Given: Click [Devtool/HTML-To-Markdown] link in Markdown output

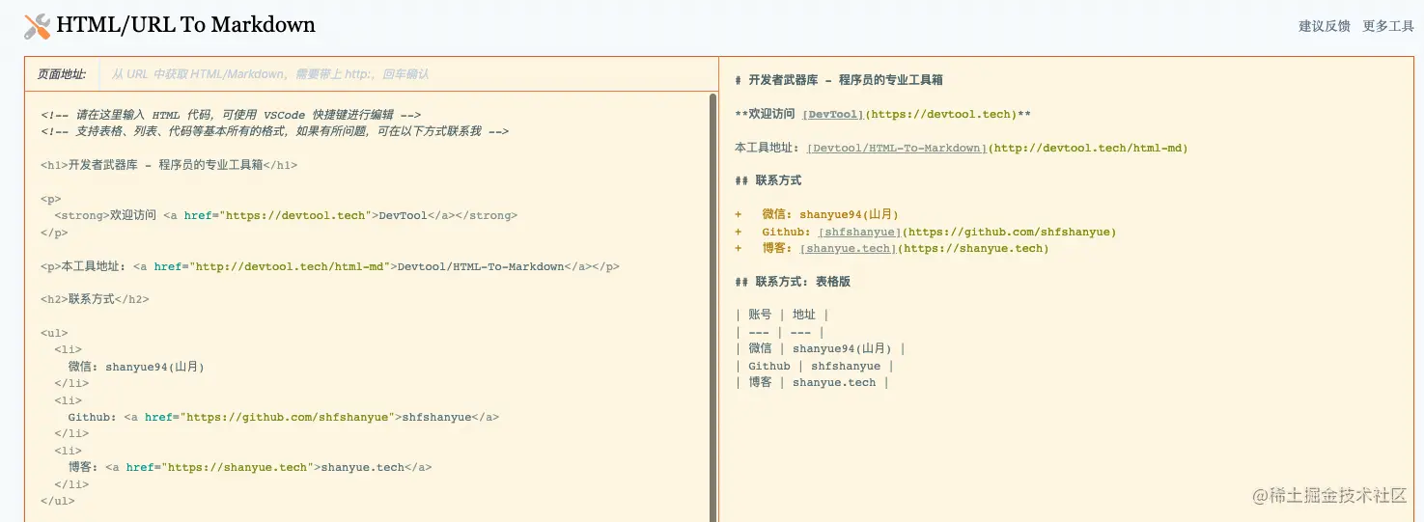Looking at the screenshot, I should click(x=898, y=148).
